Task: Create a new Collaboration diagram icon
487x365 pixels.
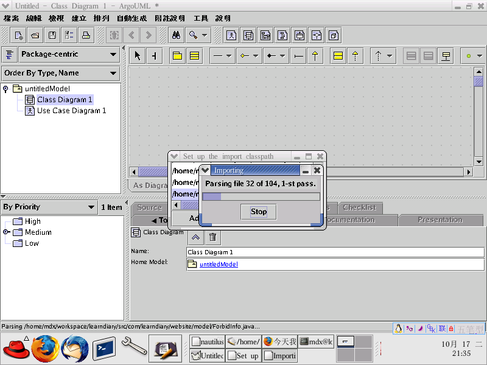Action: (282, 35)
